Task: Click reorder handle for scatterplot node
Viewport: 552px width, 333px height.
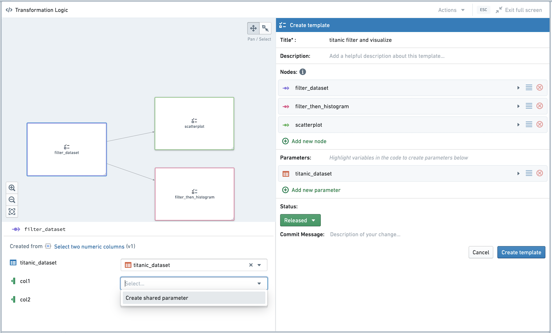Action: click(x=529, y=124)
